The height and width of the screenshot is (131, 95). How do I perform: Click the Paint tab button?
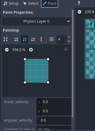pos(50,3)
